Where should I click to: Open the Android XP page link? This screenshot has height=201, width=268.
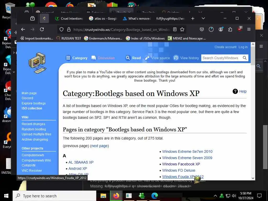tap(77, 169)
